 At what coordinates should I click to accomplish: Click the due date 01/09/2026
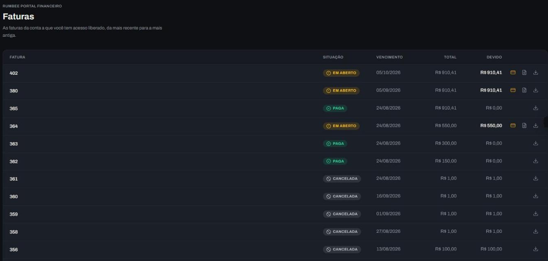point(389,214)
